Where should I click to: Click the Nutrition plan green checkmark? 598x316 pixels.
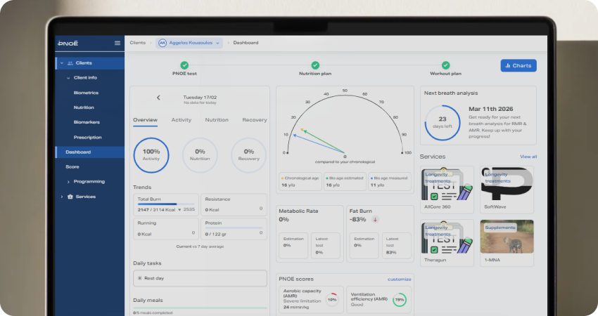tap(315, 65)
